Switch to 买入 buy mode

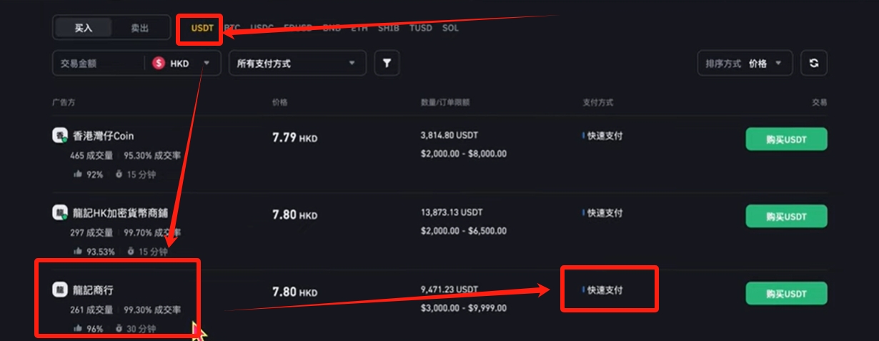click(84, 28)
